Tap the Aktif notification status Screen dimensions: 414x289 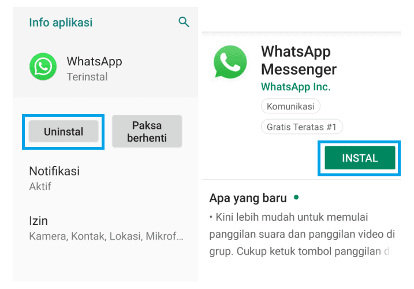[x=40, y=187]
